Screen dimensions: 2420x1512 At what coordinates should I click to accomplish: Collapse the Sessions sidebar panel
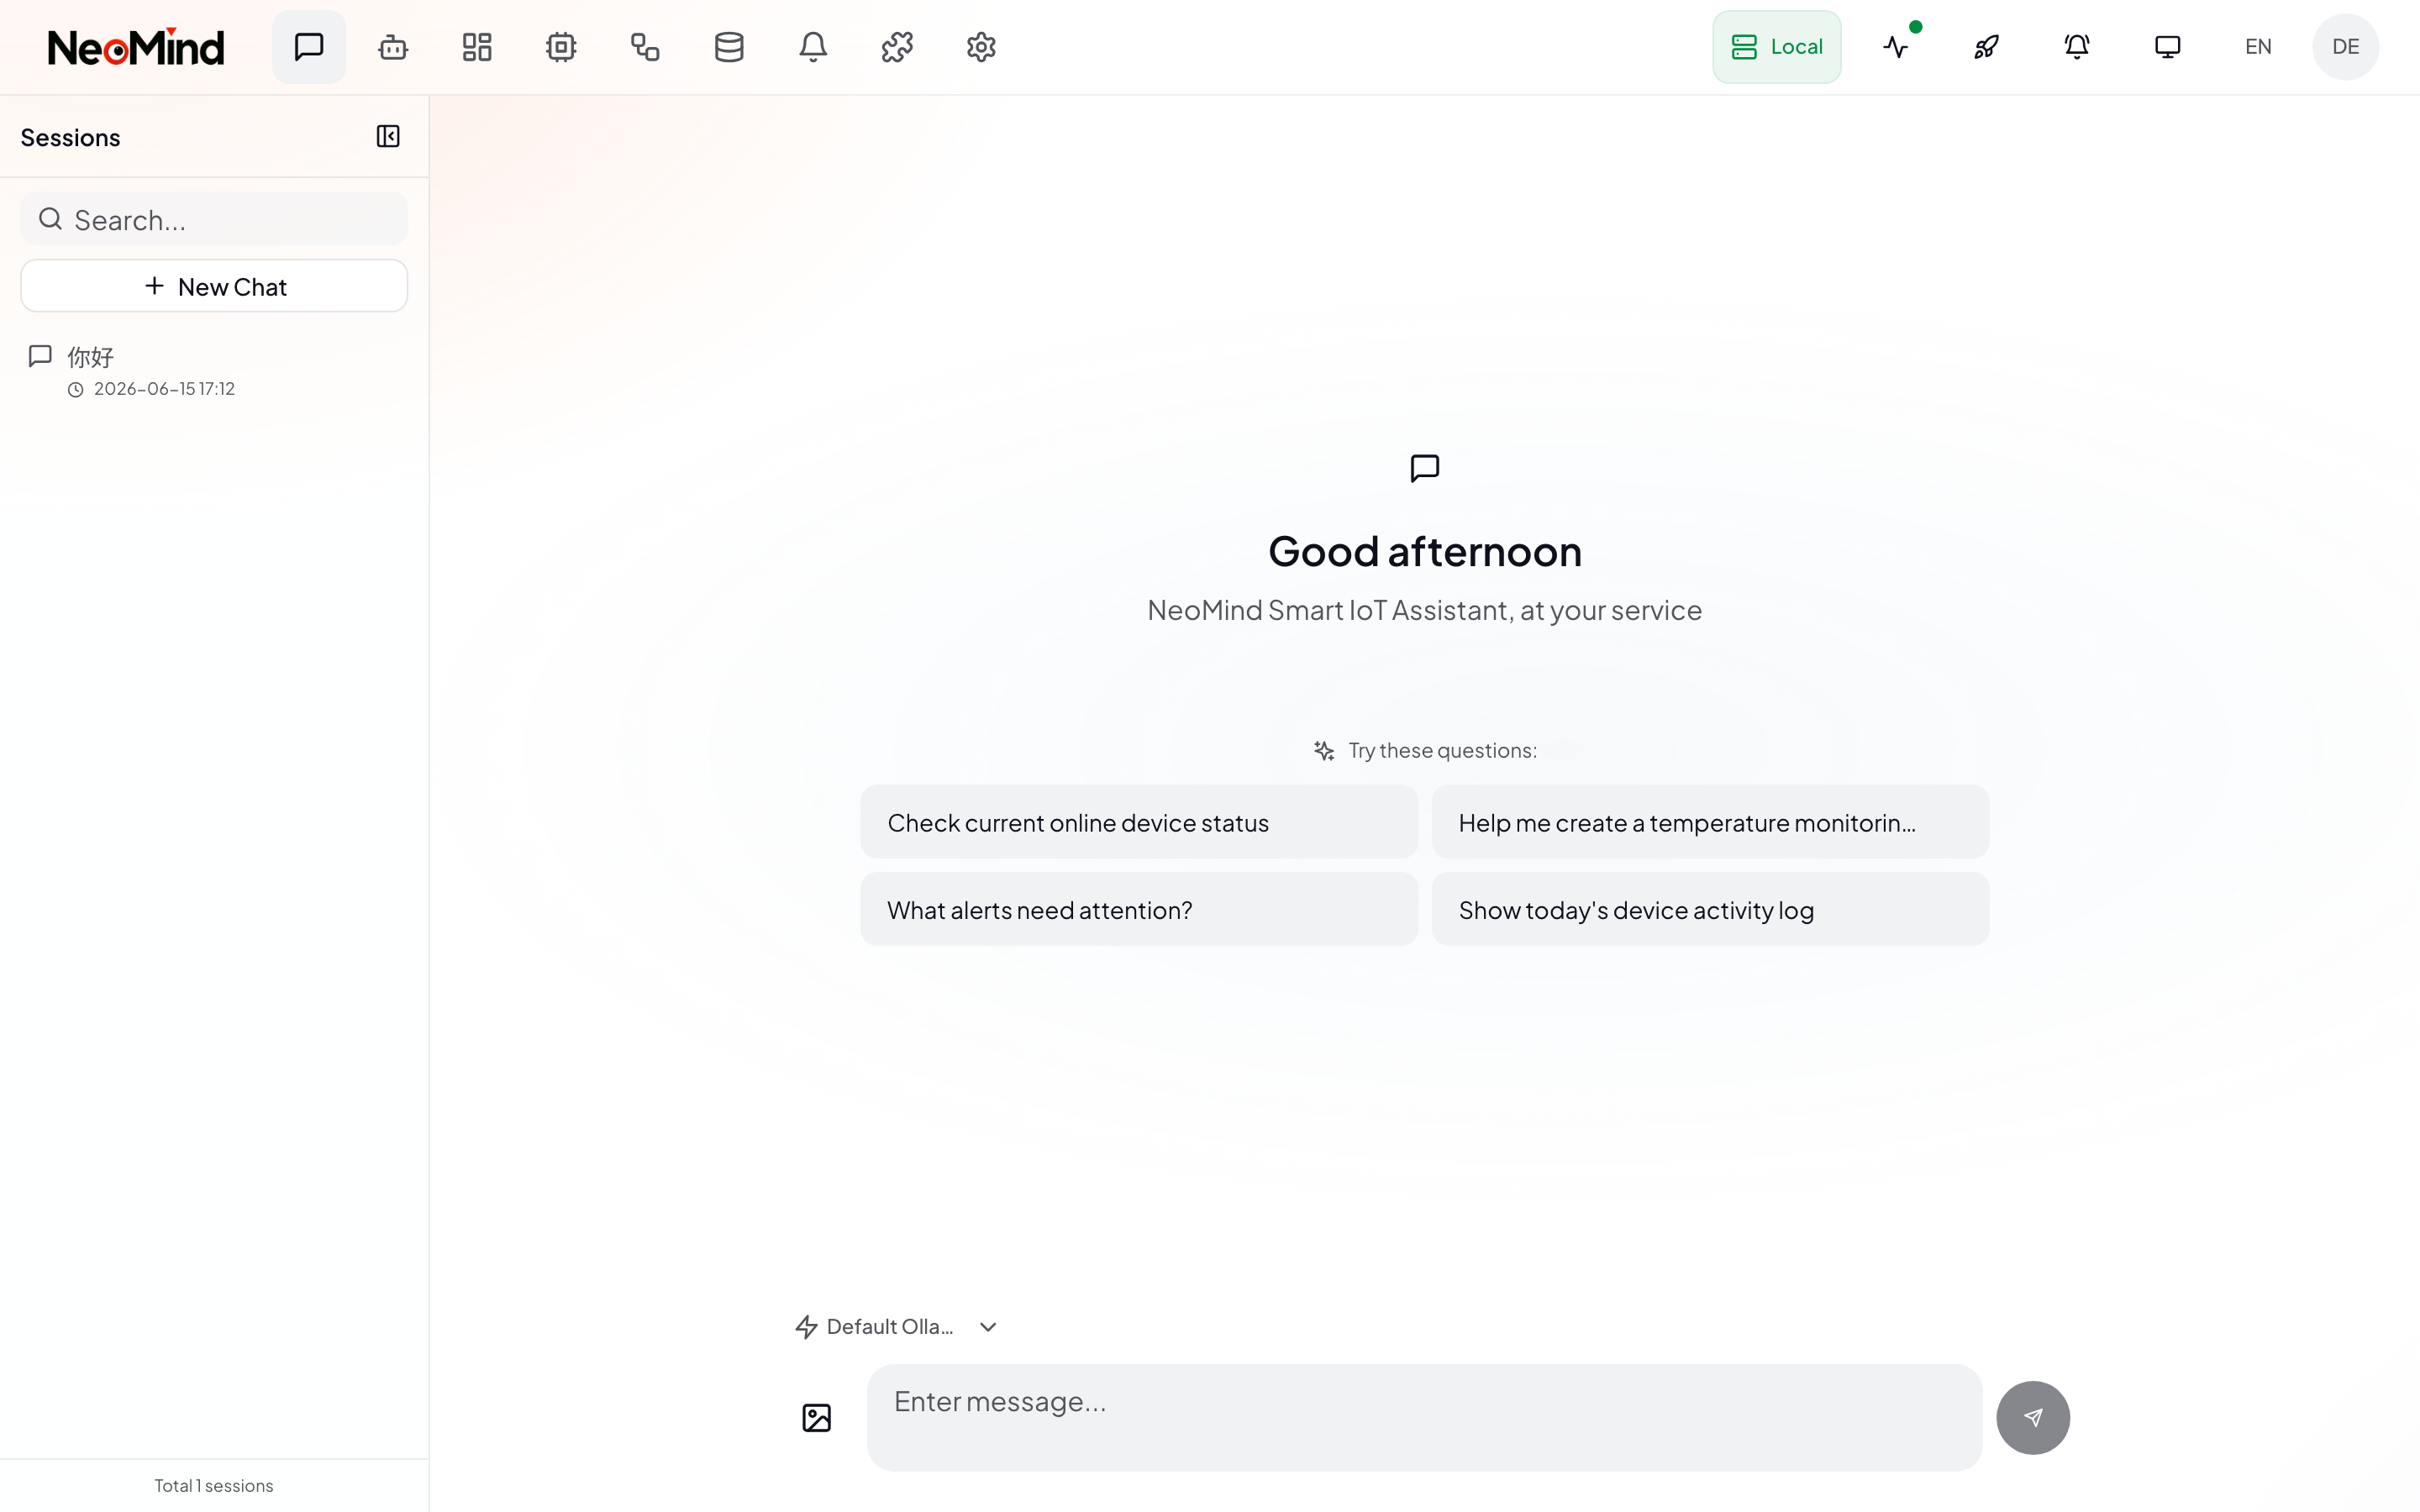[388, 136]
